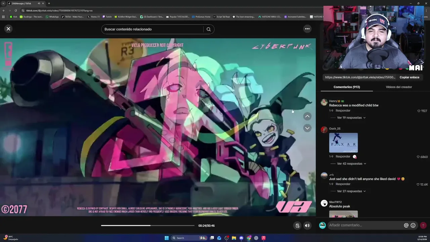Click Copiar enlace
The width and height of the screenshot is (430, 242).
pyautogui.click(x=409, y=77)
